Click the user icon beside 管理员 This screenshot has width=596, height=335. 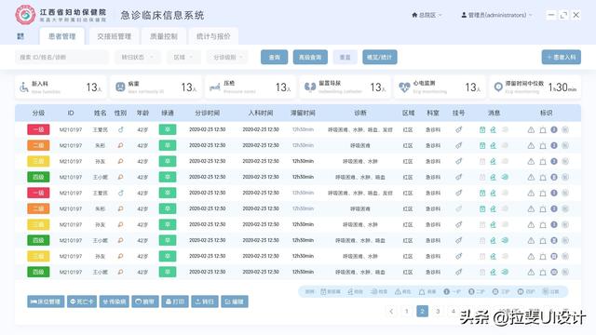pyautogui.click(x=464, y=15)
